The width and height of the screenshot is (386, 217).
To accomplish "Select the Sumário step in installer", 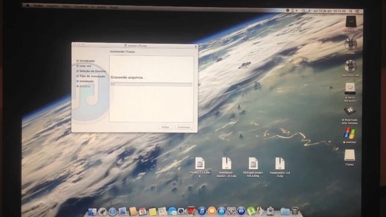I will [84, 86].
